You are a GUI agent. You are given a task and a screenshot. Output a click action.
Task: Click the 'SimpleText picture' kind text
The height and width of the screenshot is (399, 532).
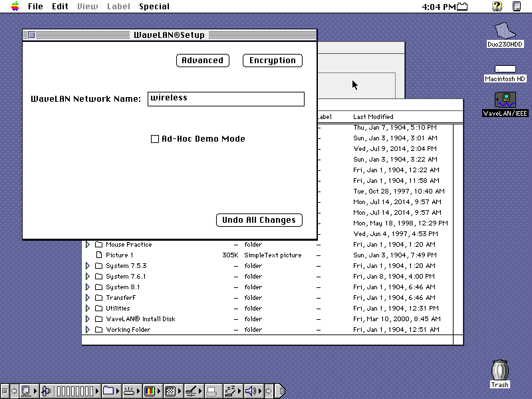click(273, 255)
